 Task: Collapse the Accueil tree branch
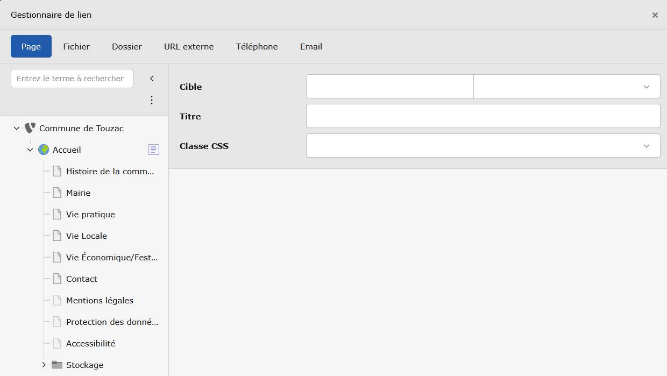click(30, 150)
